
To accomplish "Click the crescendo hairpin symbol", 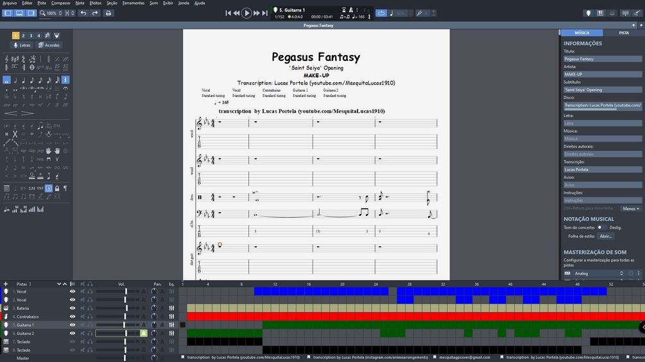I will (11, 113).
